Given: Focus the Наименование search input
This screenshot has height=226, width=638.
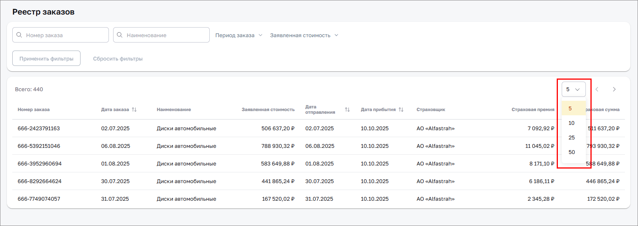Looking at the screenshot, I should click(166, 35).
